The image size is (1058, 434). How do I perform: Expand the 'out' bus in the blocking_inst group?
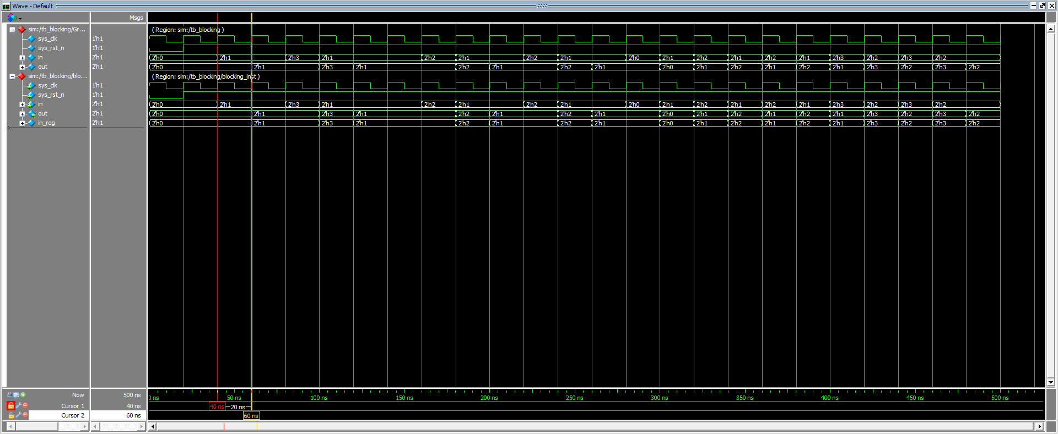coord(22,114)
